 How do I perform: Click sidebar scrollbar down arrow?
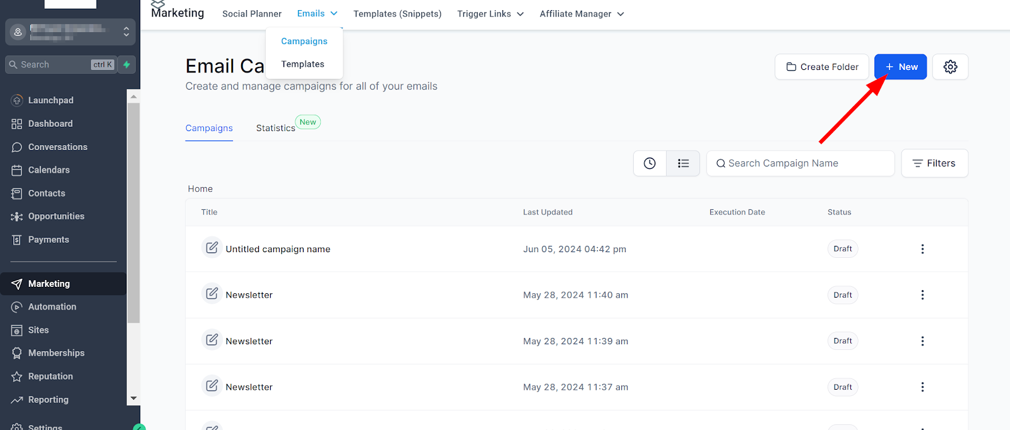click(133, 399)
